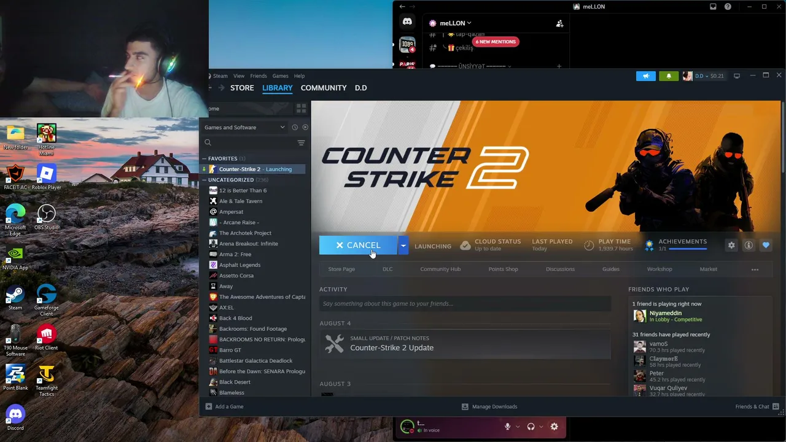Toggle library grid view icon
This screenshot has width=786, height=442.
(x=301, y=109)
